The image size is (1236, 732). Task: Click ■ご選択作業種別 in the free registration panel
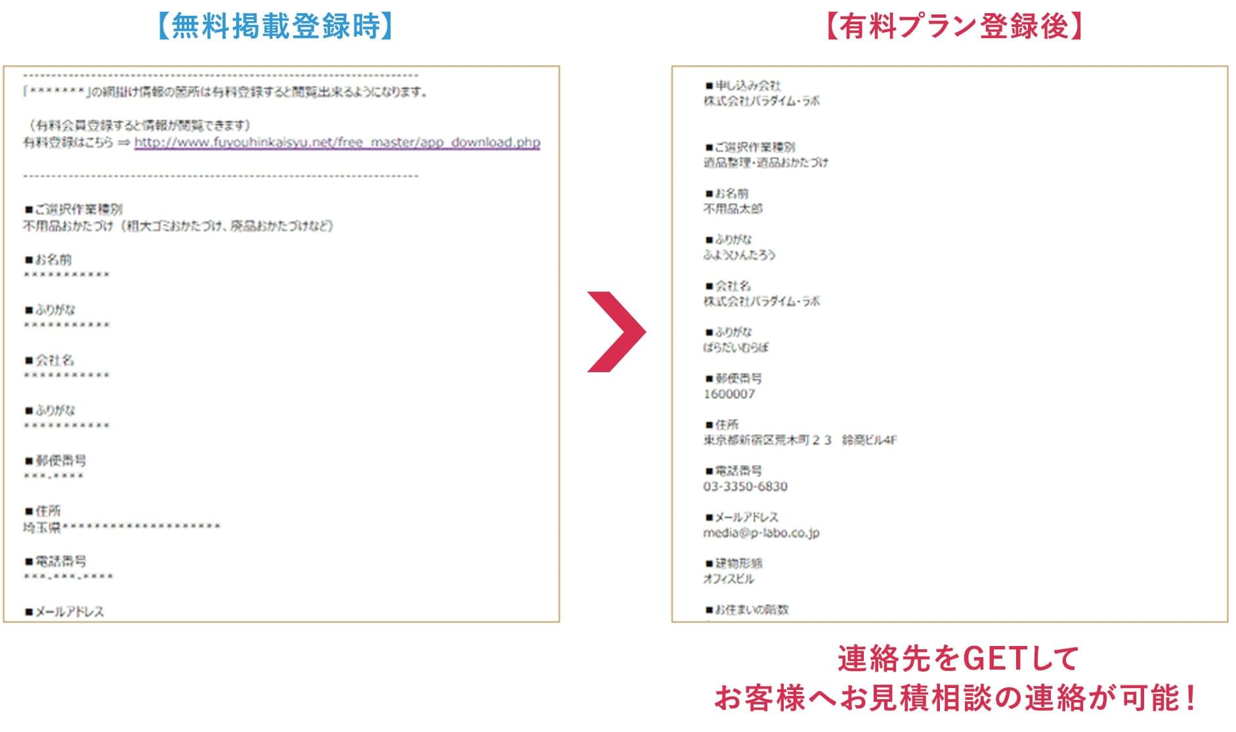pos(74,209)
